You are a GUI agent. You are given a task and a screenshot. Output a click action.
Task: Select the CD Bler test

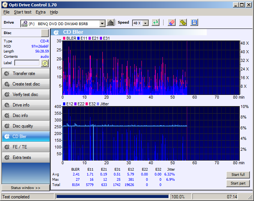coord(26,136)
